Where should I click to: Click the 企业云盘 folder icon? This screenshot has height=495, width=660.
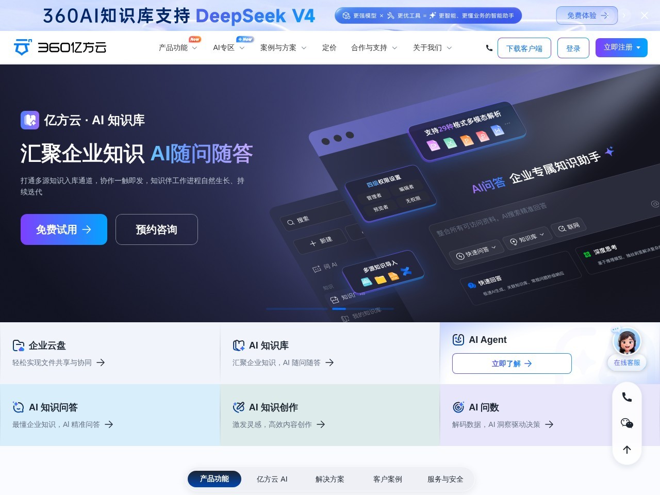19,345
